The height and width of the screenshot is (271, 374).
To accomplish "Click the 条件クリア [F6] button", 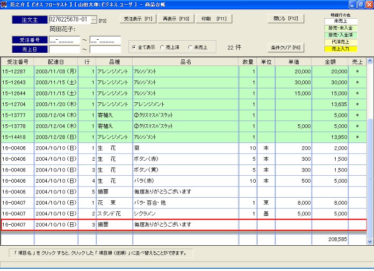I will 286,48.
